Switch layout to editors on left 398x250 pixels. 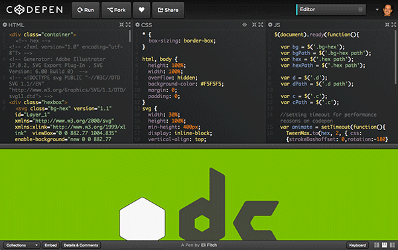377,245
